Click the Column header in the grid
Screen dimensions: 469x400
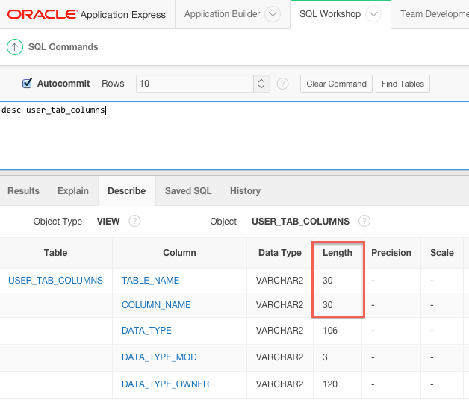[x=179, y=253]
